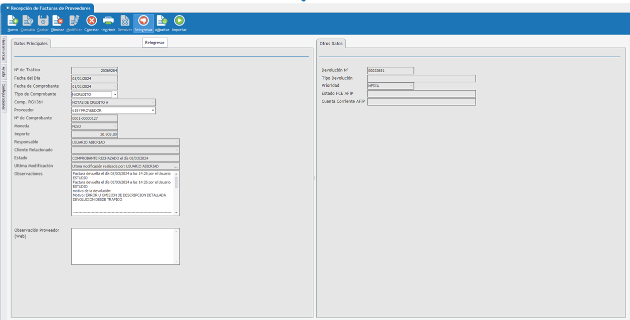Click the Cuenta Corriente AFIP field
The width and height of the screenshot is (630, 320).
point(422,102)
